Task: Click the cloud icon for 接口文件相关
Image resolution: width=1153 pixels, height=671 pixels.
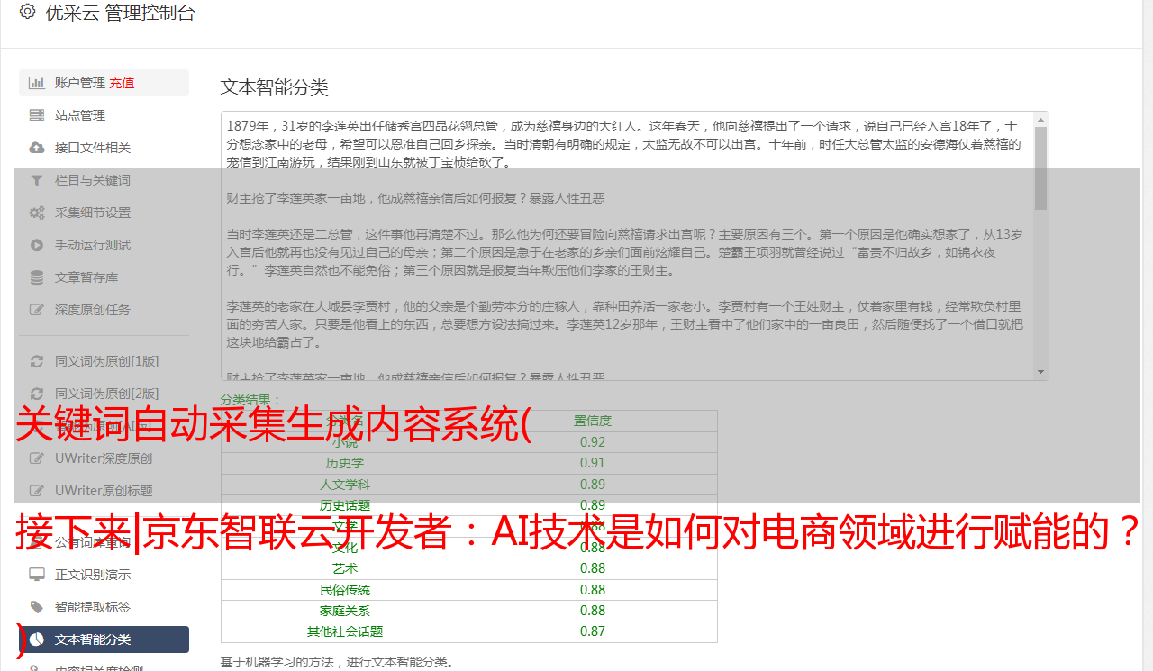Action: click(37, 148)
